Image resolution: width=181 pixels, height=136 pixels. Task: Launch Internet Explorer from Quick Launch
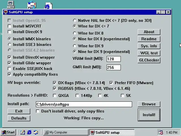pyautogui.click(x=29, y=132)
